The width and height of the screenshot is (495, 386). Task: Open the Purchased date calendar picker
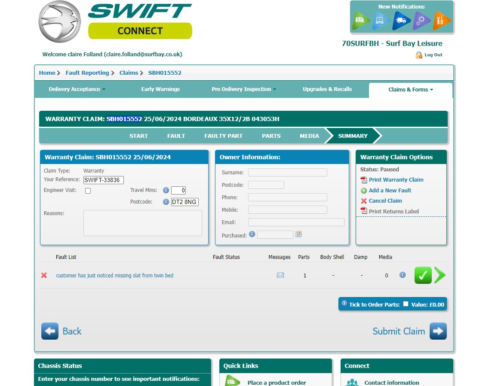pos(298,234)
